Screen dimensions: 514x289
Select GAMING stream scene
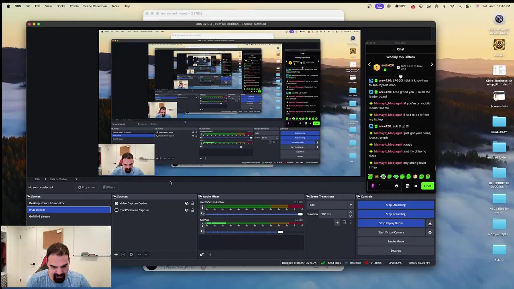pos(68,217)
